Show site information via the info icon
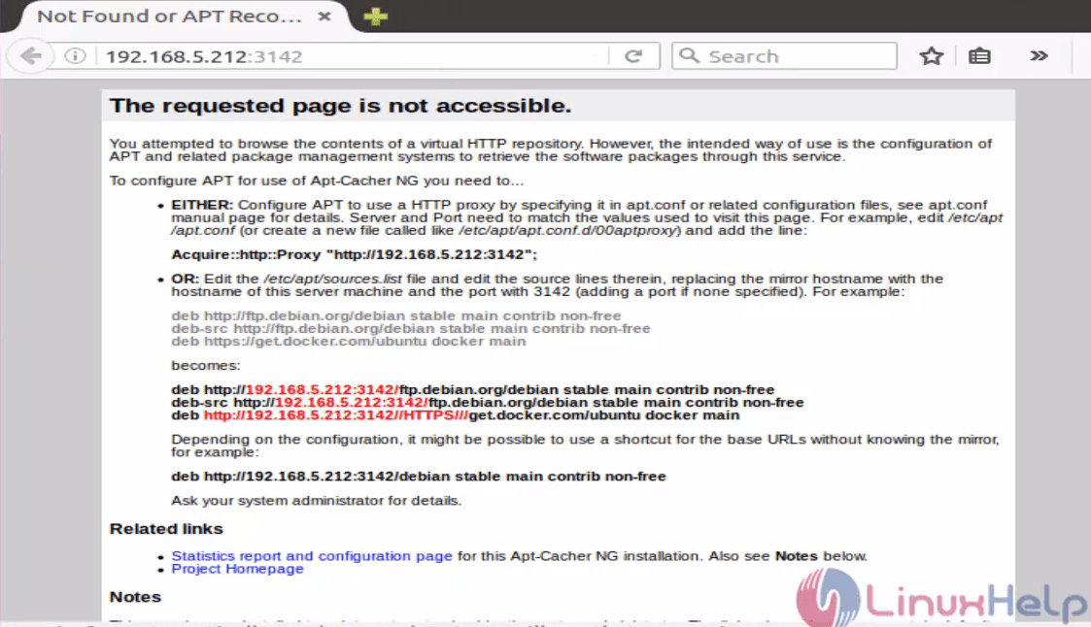This screenshot has width=1091, height=627. (75, 55)
